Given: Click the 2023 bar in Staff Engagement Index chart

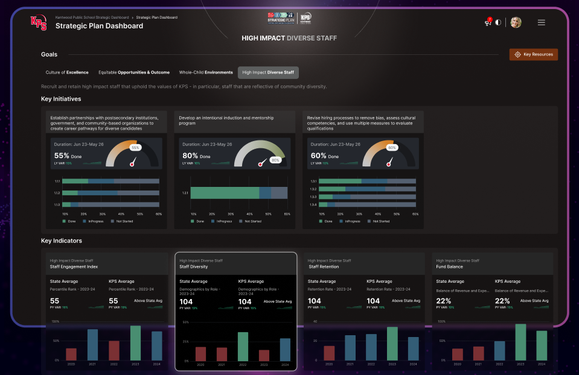Looking at the screenshot, I should (135, 343).
